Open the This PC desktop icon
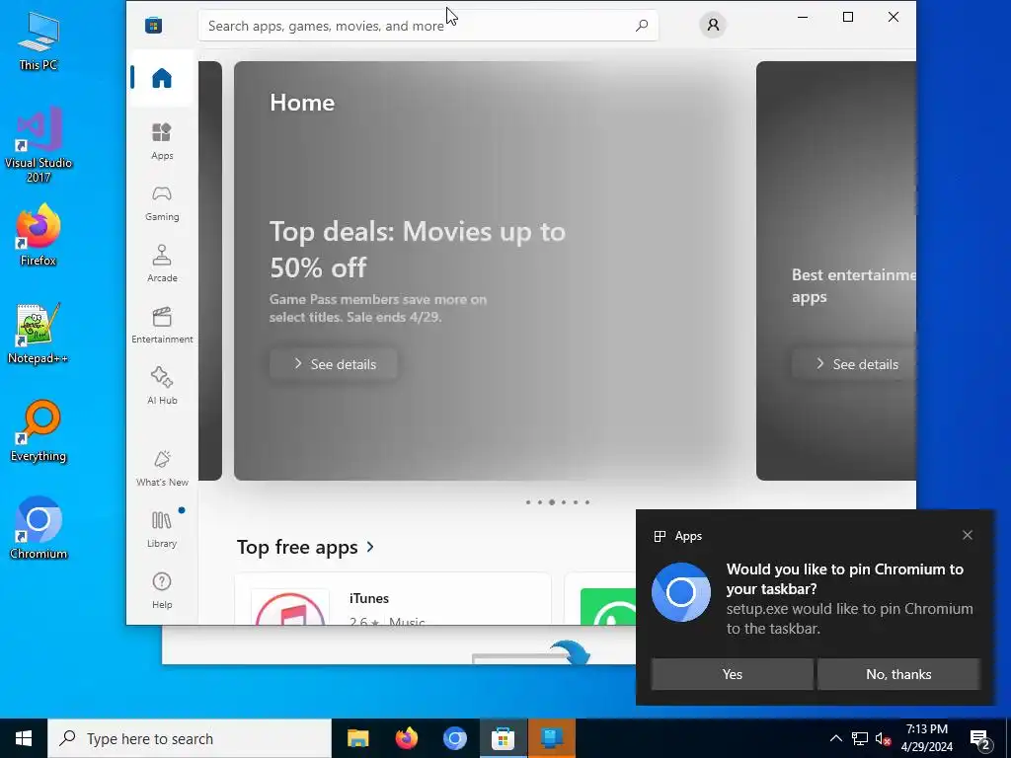 (39, 40)
